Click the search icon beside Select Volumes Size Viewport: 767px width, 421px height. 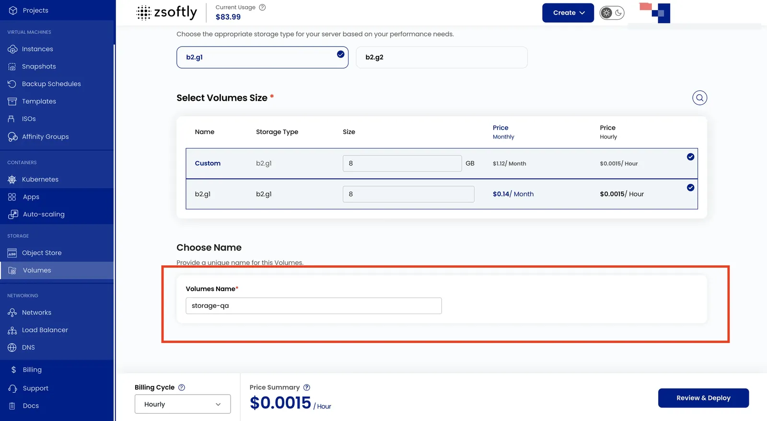pos(700,98)
